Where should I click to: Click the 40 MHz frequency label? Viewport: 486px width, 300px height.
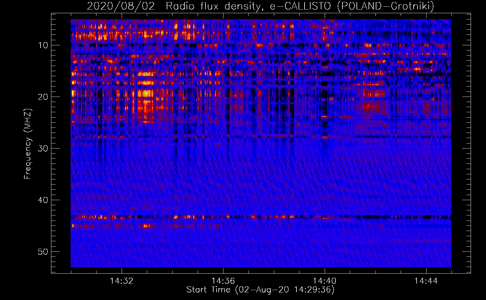43,200
